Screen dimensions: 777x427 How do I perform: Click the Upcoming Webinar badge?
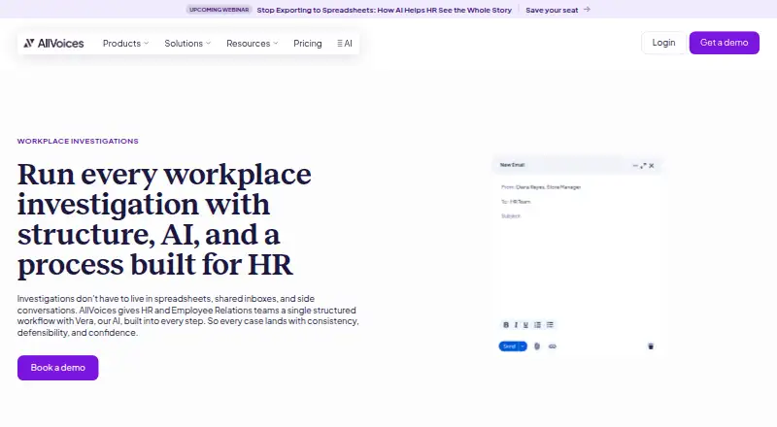pyautogui.click(x=220, y=10)
